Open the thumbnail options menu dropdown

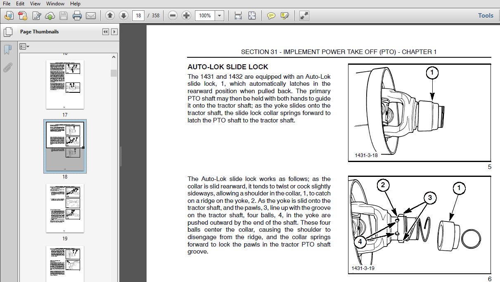[x=25, y=47]
